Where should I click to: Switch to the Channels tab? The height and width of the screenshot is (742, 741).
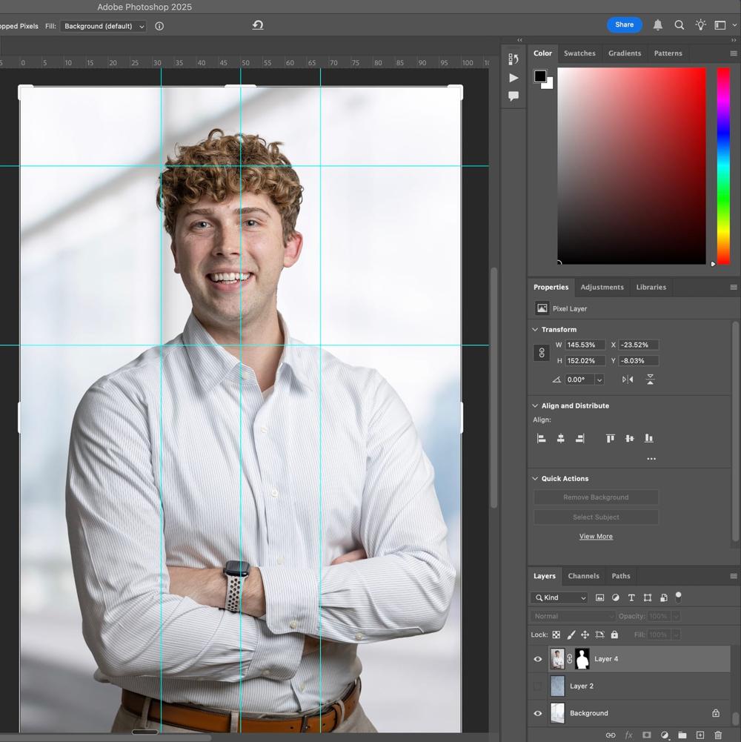tap(583, 576)
